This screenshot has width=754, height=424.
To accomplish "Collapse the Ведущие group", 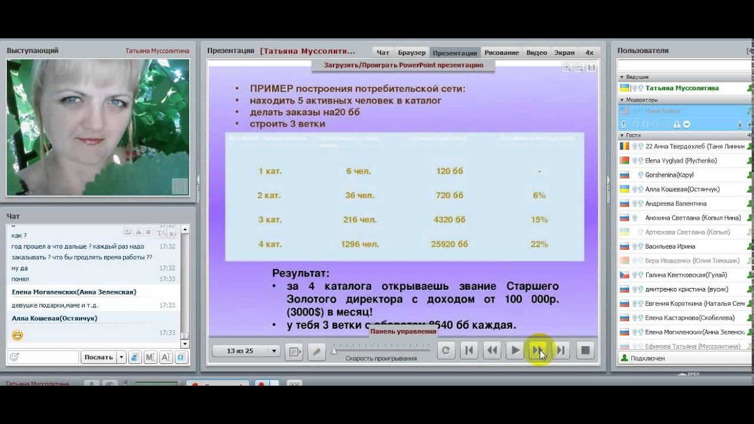I will (621, 77).
